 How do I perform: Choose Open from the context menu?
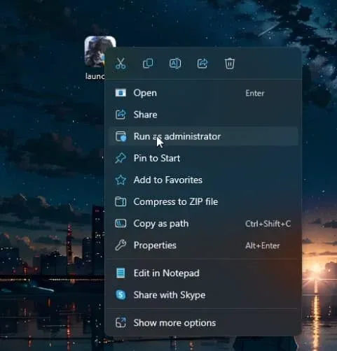(203, 93)
